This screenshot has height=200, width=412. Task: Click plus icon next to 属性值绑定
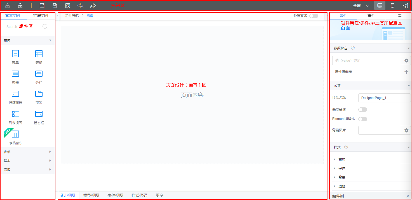[x=406, y=72]
